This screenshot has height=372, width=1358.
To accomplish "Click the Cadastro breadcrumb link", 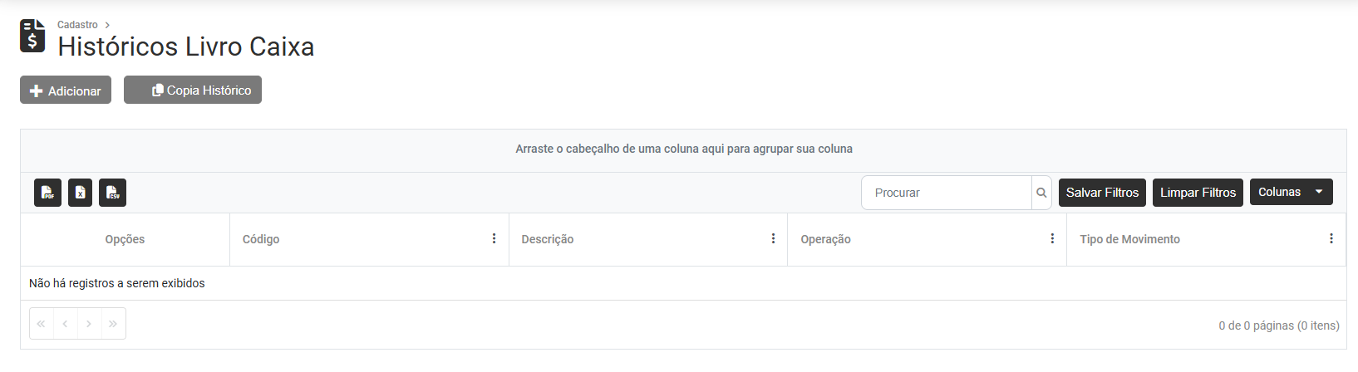I will (x=77, y=25).
